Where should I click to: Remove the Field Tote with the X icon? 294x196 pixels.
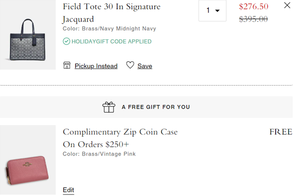pyautogui.click(x=287, y=5)
